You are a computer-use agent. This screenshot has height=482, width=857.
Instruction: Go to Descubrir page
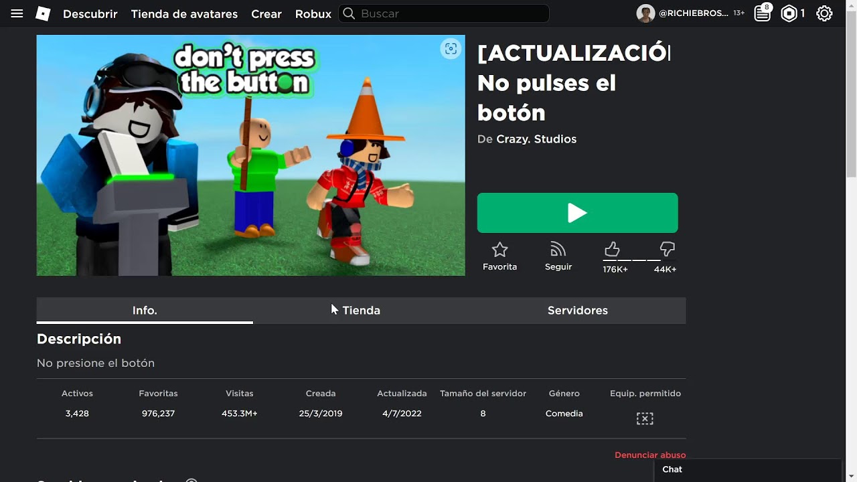(x=90, y=13)
